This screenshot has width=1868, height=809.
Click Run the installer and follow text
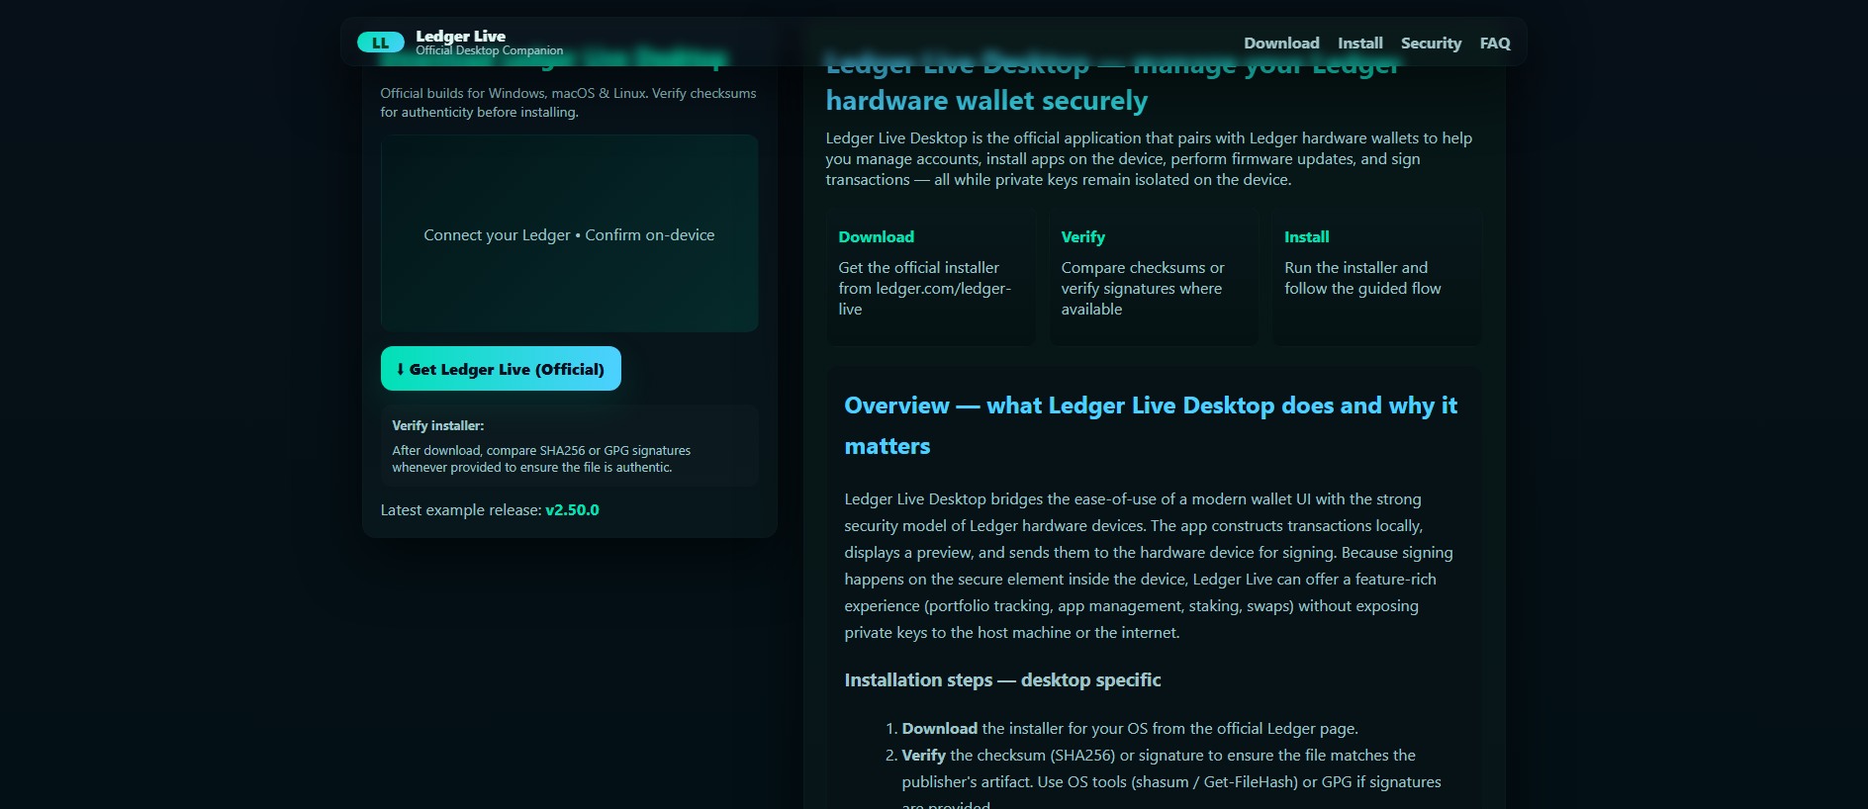point(1362,278)
